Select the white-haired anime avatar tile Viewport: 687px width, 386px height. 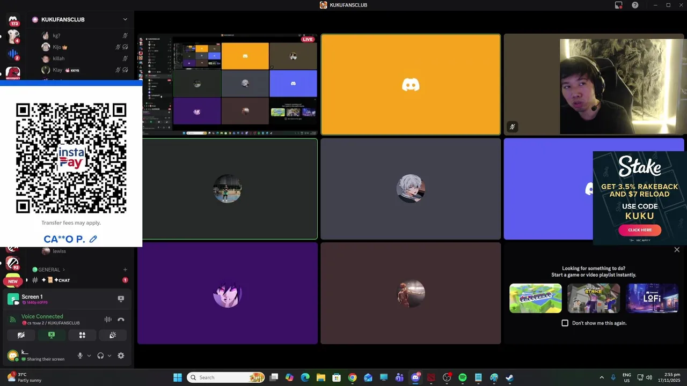click(411, 189)
